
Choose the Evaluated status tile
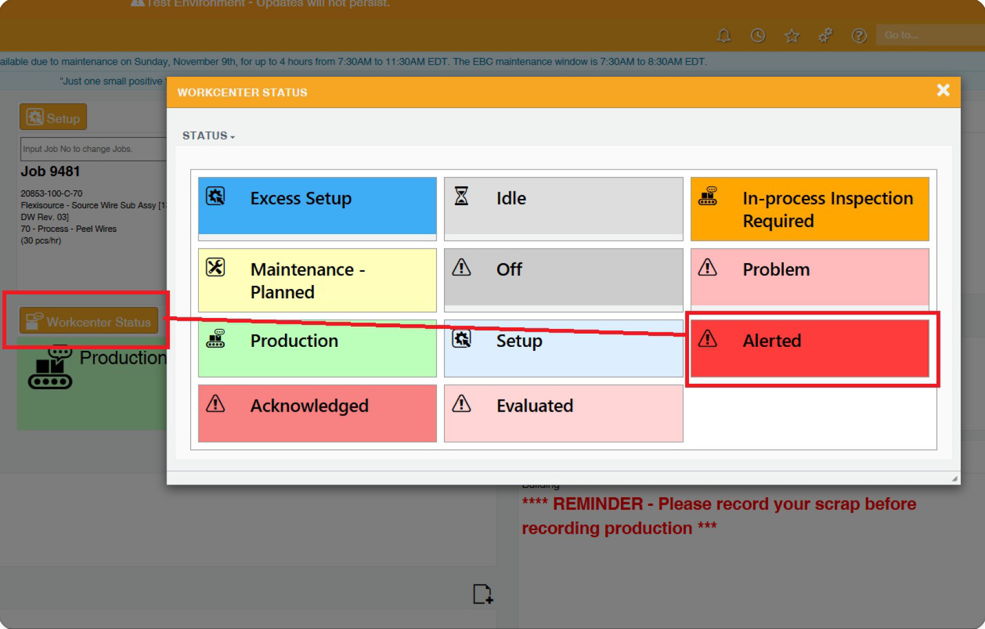pyautogui.click(x=563, y=413)
